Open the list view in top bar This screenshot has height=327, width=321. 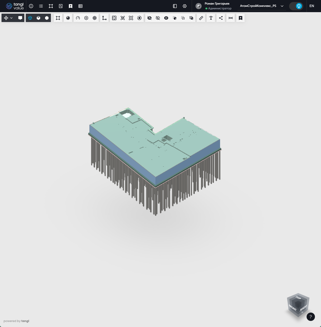tap(41, 6)
